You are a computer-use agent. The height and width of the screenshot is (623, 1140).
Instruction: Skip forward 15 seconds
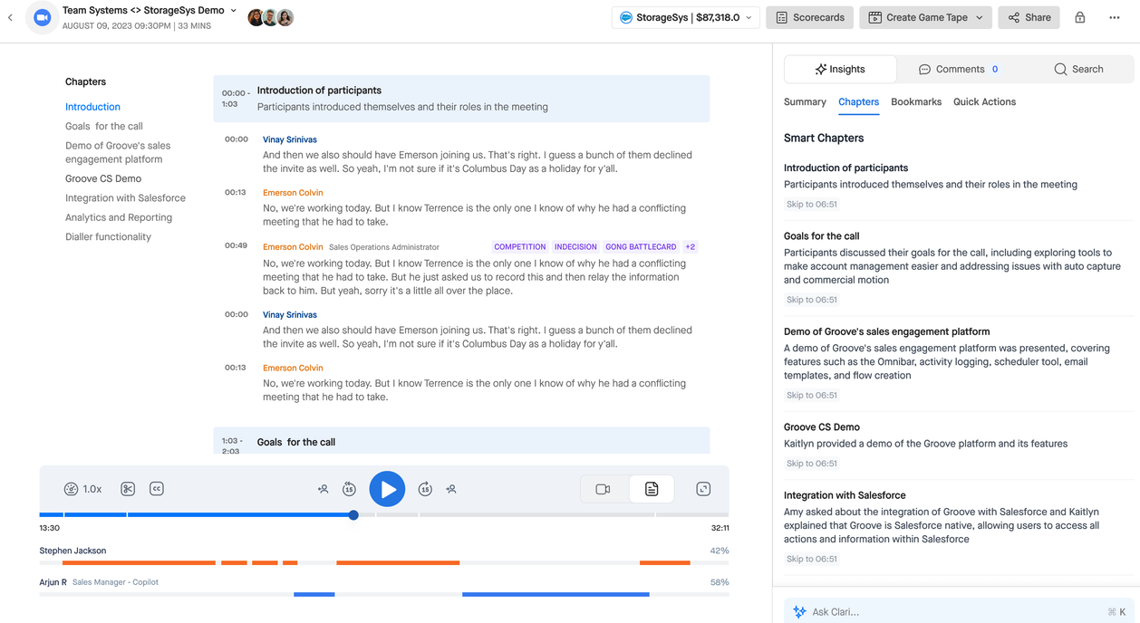425,489
